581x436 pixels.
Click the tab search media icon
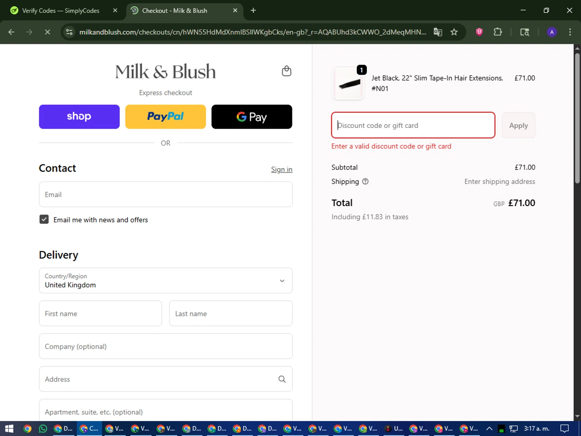click(x=524, y=32)
